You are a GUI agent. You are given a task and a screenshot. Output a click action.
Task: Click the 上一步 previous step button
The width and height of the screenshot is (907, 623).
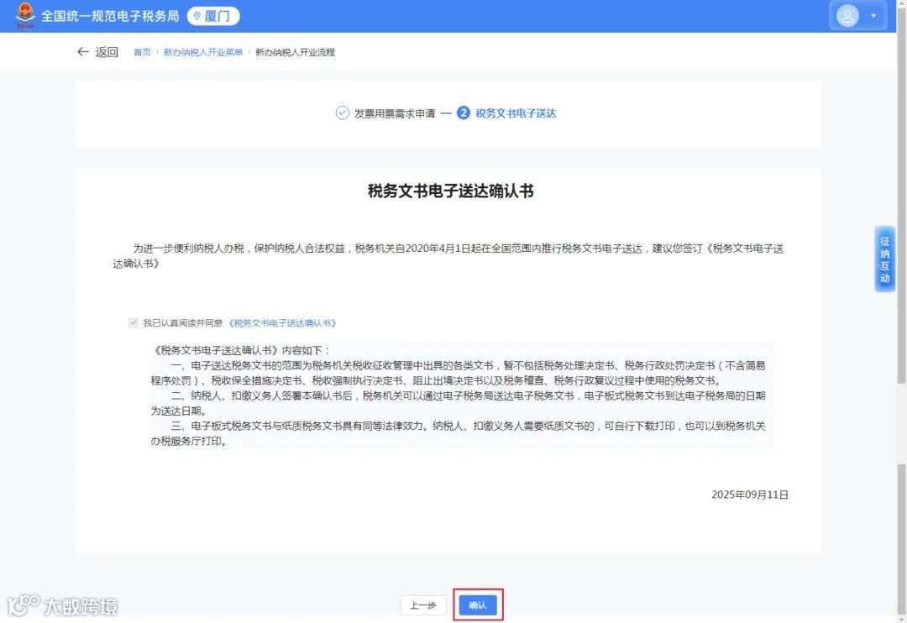coord(423,605)
